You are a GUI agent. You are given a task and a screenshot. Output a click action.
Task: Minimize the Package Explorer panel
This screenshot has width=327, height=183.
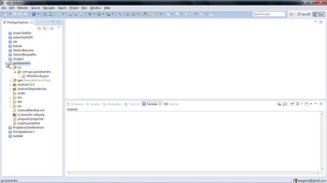[53, 22]
